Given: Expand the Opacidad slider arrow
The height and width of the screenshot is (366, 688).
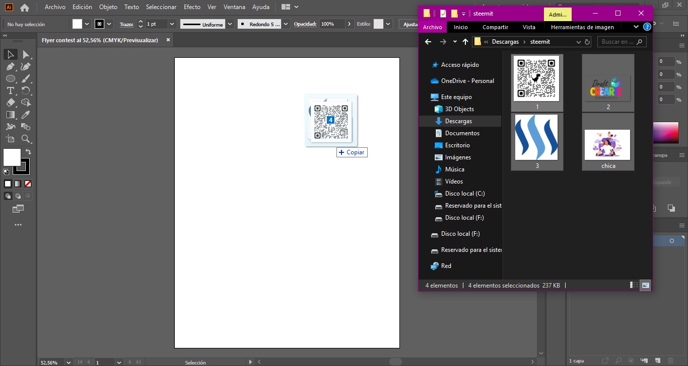Looking at the screenshot, I should 349,24.
